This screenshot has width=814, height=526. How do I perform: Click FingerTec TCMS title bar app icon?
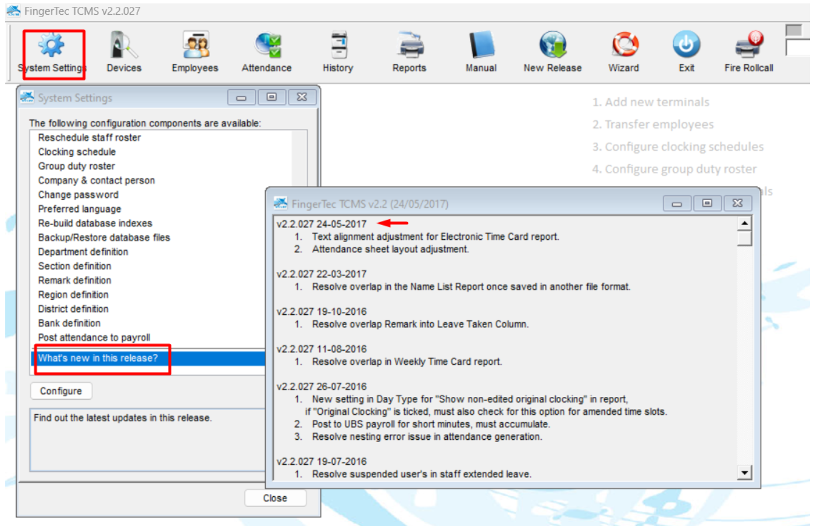(x=14, y=11)
